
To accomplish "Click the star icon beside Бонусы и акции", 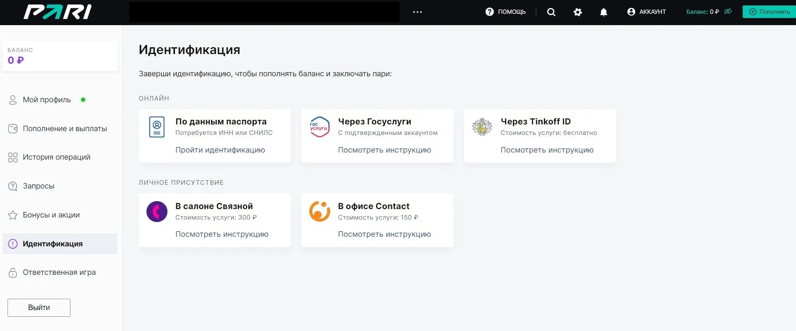I will [x=13, y=215].
